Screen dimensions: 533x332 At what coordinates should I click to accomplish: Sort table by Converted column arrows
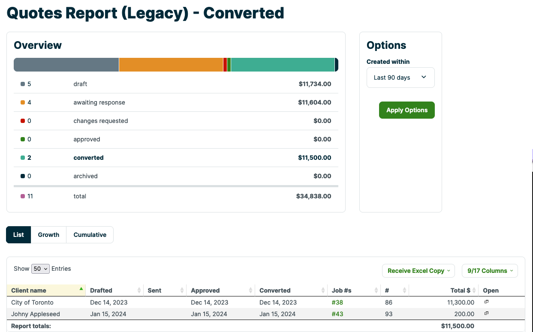323,290
